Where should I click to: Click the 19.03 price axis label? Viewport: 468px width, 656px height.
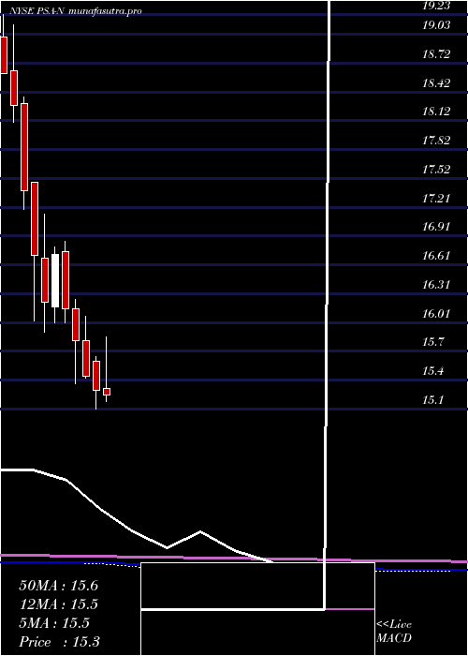click(x=436, y=25)
